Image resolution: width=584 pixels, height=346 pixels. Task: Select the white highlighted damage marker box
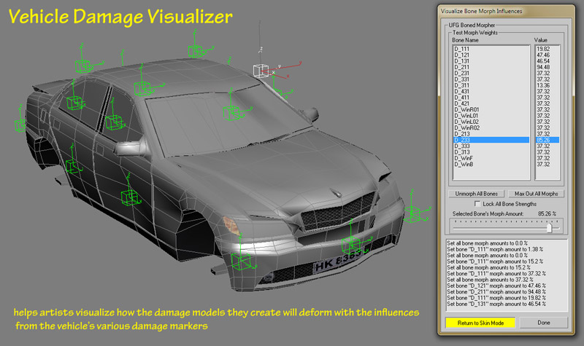(x=261, y=71)
